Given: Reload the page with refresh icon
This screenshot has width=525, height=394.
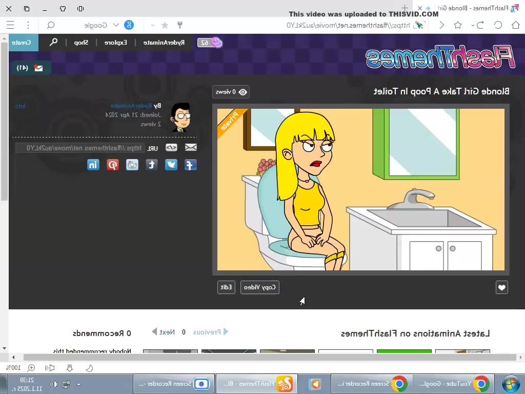Looking at the screenshot, I should click(x=498, y=25).
